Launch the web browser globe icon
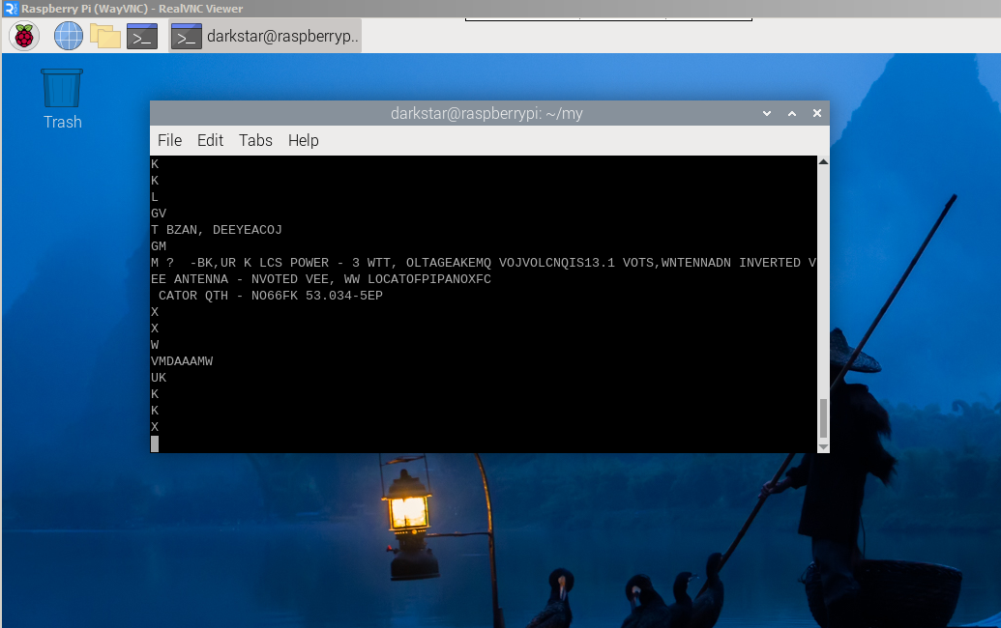The width and height of the screenshot is (1001, 628). click(69, 37)
